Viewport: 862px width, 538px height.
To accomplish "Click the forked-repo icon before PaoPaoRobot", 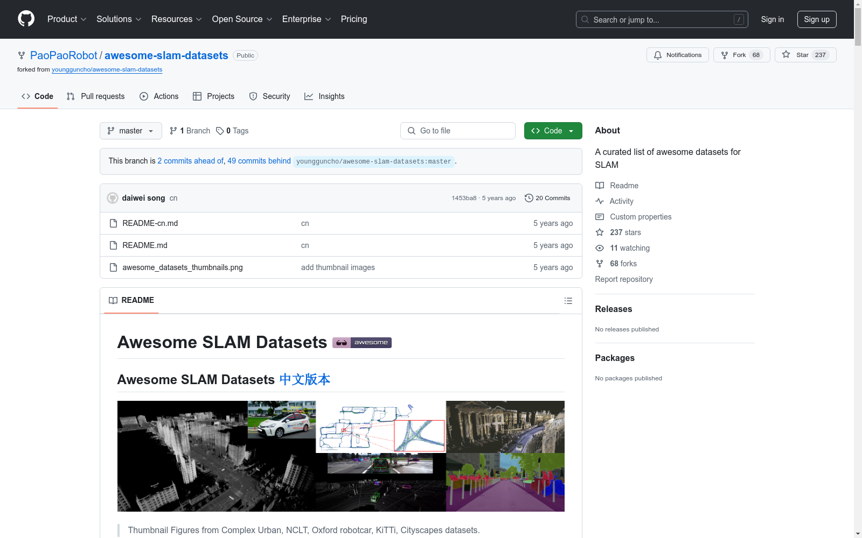I will 22,55.
